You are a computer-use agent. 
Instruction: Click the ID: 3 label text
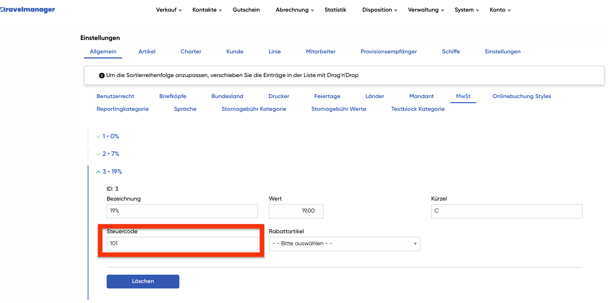click(x=112, y=189)
